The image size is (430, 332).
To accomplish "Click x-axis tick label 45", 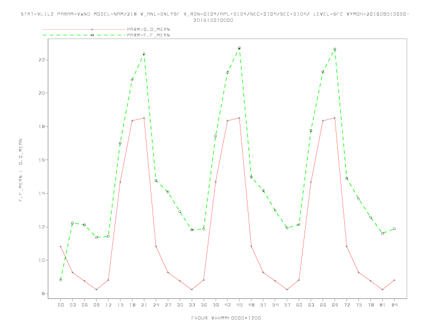I will point(239,305).
